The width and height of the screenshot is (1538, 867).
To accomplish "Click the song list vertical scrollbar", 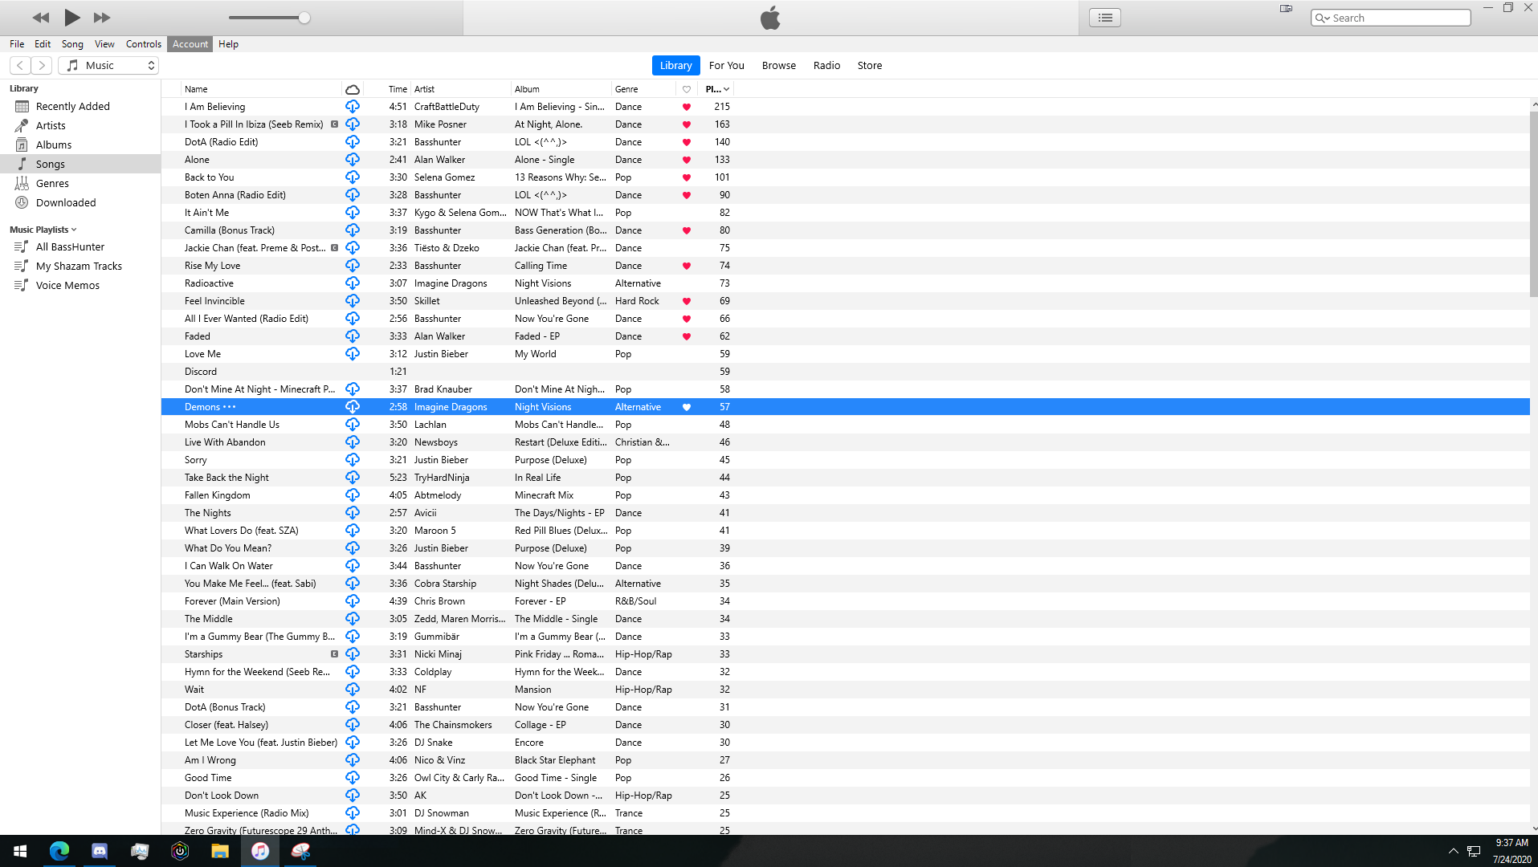I will (1533, 204).
